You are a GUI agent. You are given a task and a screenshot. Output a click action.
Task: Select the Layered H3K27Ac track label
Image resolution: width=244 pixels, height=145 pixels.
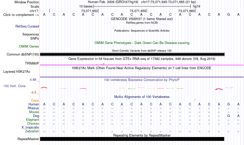17,72
